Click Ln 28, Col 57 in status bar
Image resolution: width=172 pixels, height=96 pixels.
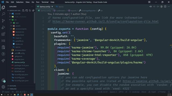point(103,92)
